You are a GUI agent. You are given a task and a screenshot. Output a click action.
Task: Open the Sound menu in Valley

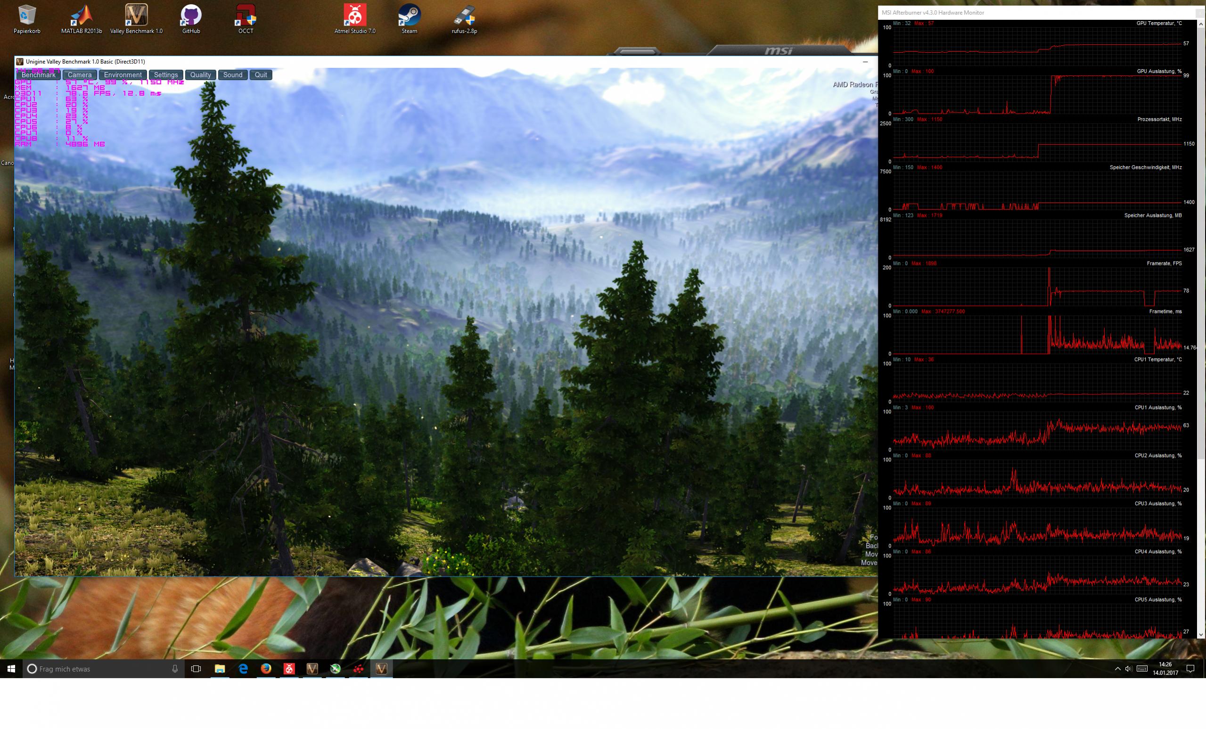pyautogui.click(x=233, y=75)
